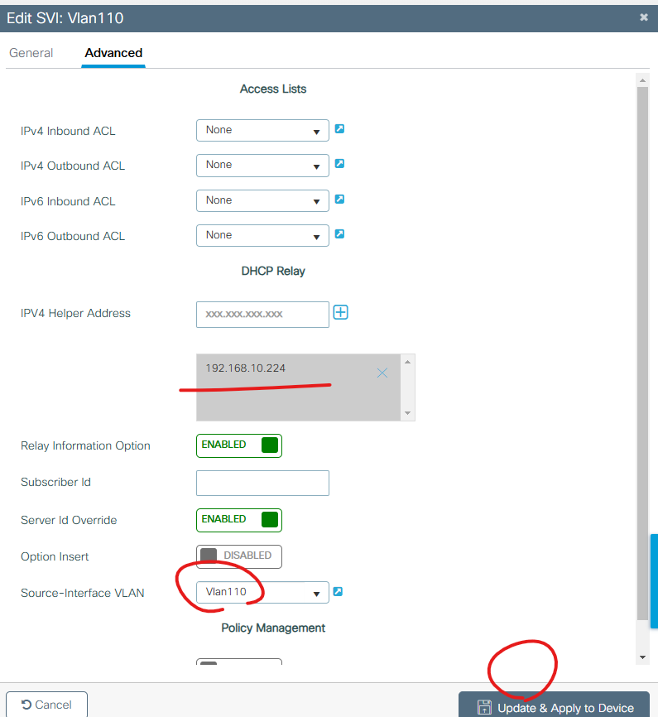Open IPv4 Inbound ACL dropdown
The width and height of the screenshot is (658, 717).
pos(262,130)
